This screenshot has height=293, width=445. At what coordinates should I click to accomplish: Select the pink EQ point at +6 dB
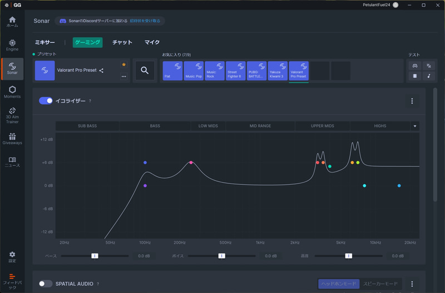tap(191, 163)
